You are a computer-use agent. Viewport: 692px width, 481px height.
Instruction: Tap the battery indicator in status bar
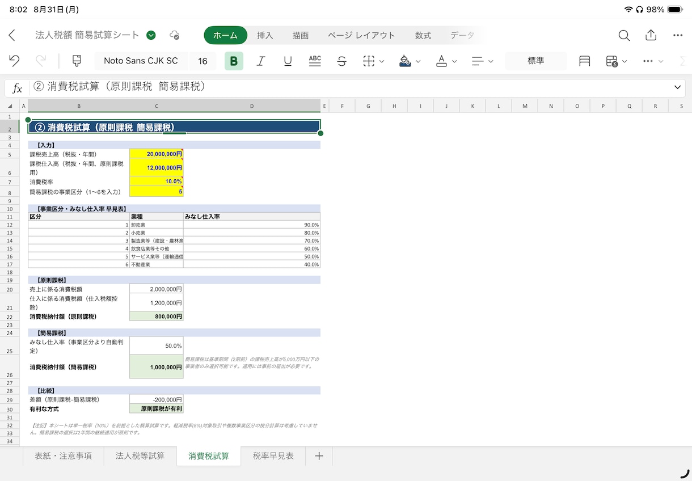pos(675,10)
